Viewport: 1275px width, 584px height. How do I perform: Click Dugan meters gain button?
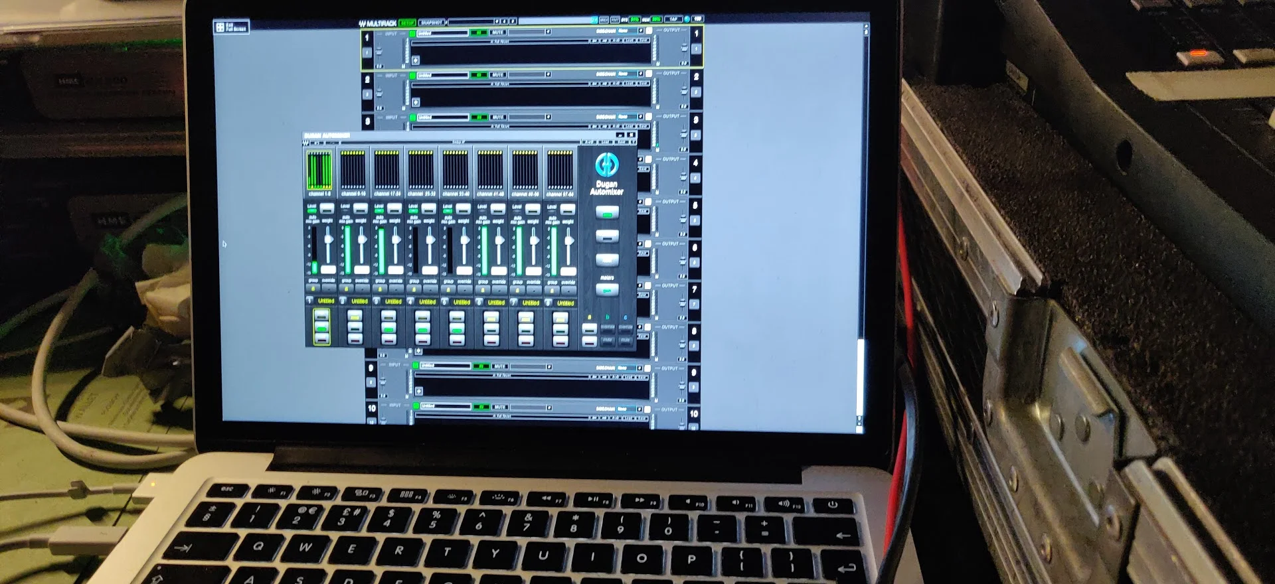(607, 290)
